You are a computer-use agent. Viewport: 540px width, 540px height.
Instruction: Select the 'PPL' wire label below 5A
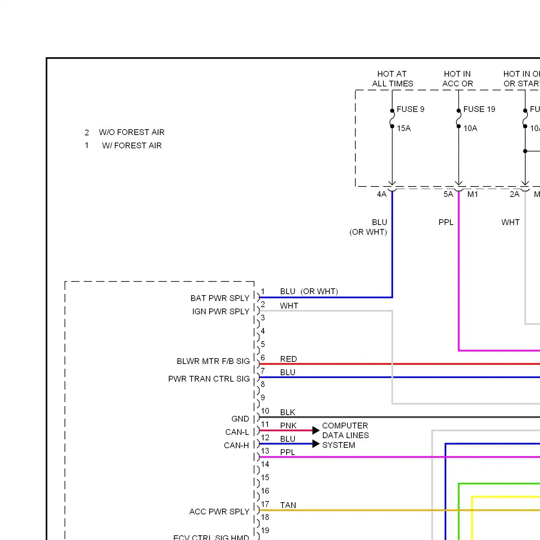click(446, 222)
